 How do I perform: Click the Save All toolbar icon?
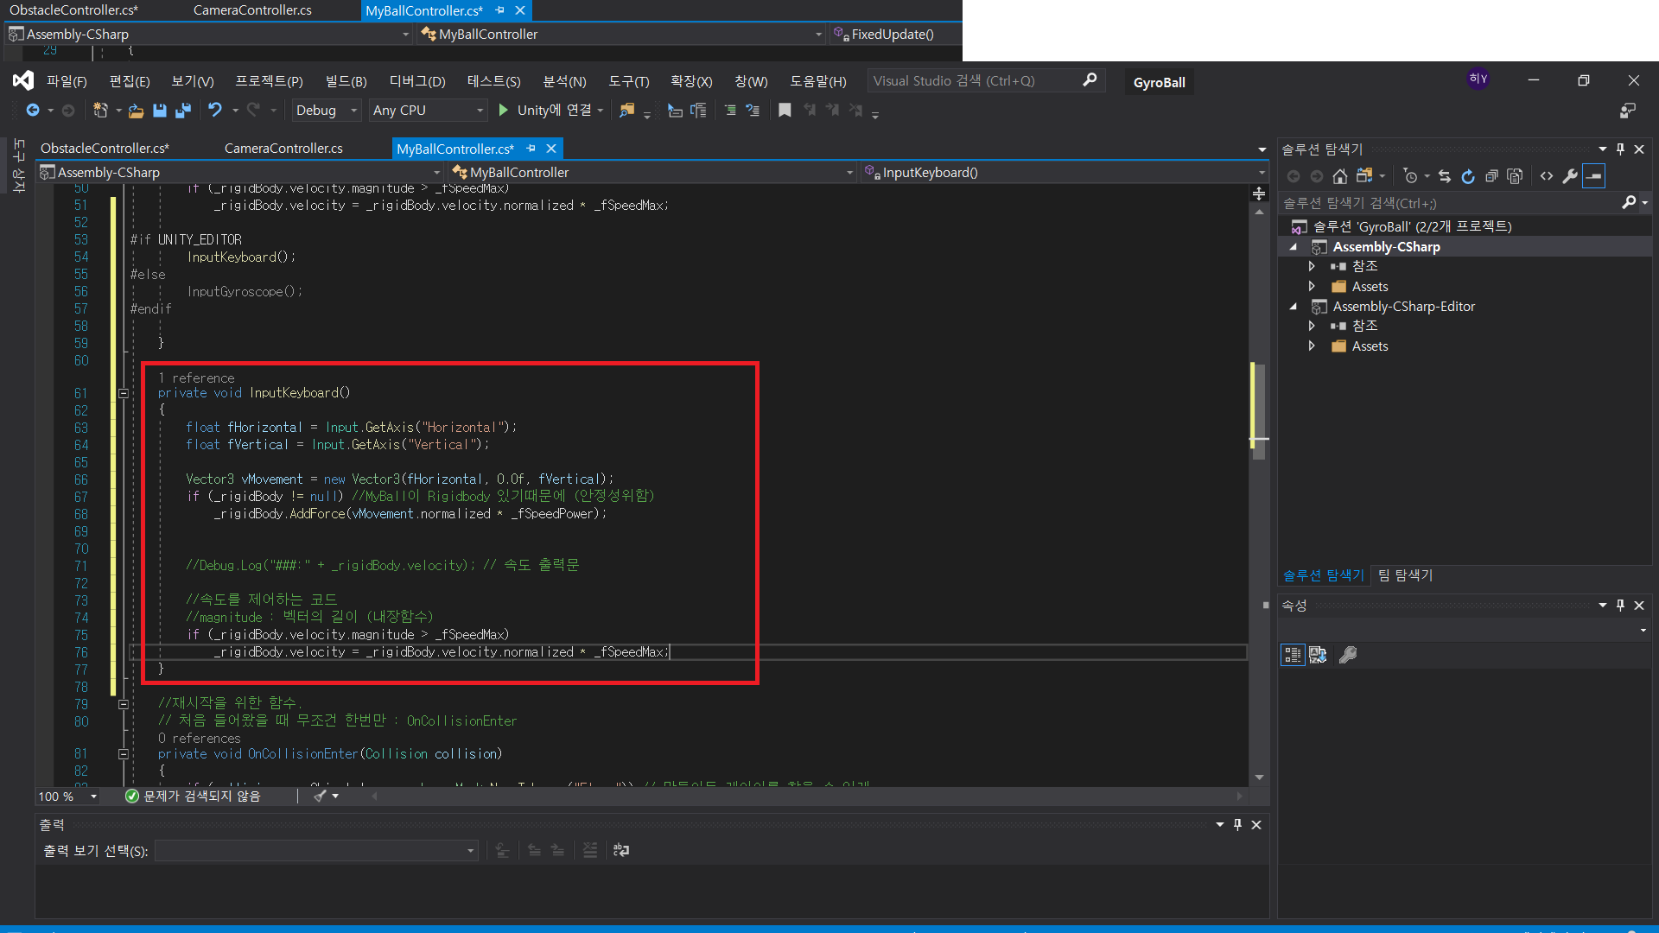click(x=182, y=111)
